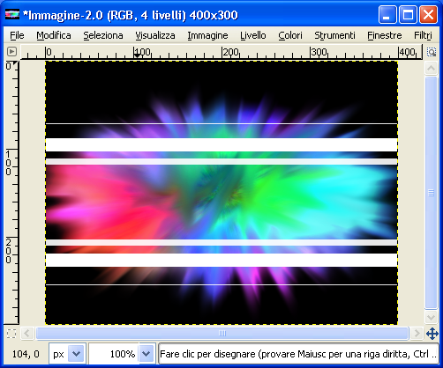Click the navigation cross-arrows icon
Viewport: 443px width, 368px height.
pyautogui.click(x=432, y=334)
